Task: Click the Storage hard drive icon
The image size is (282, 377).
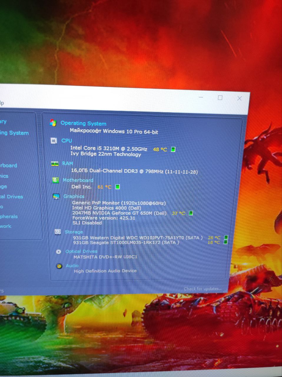Action: 58,232
